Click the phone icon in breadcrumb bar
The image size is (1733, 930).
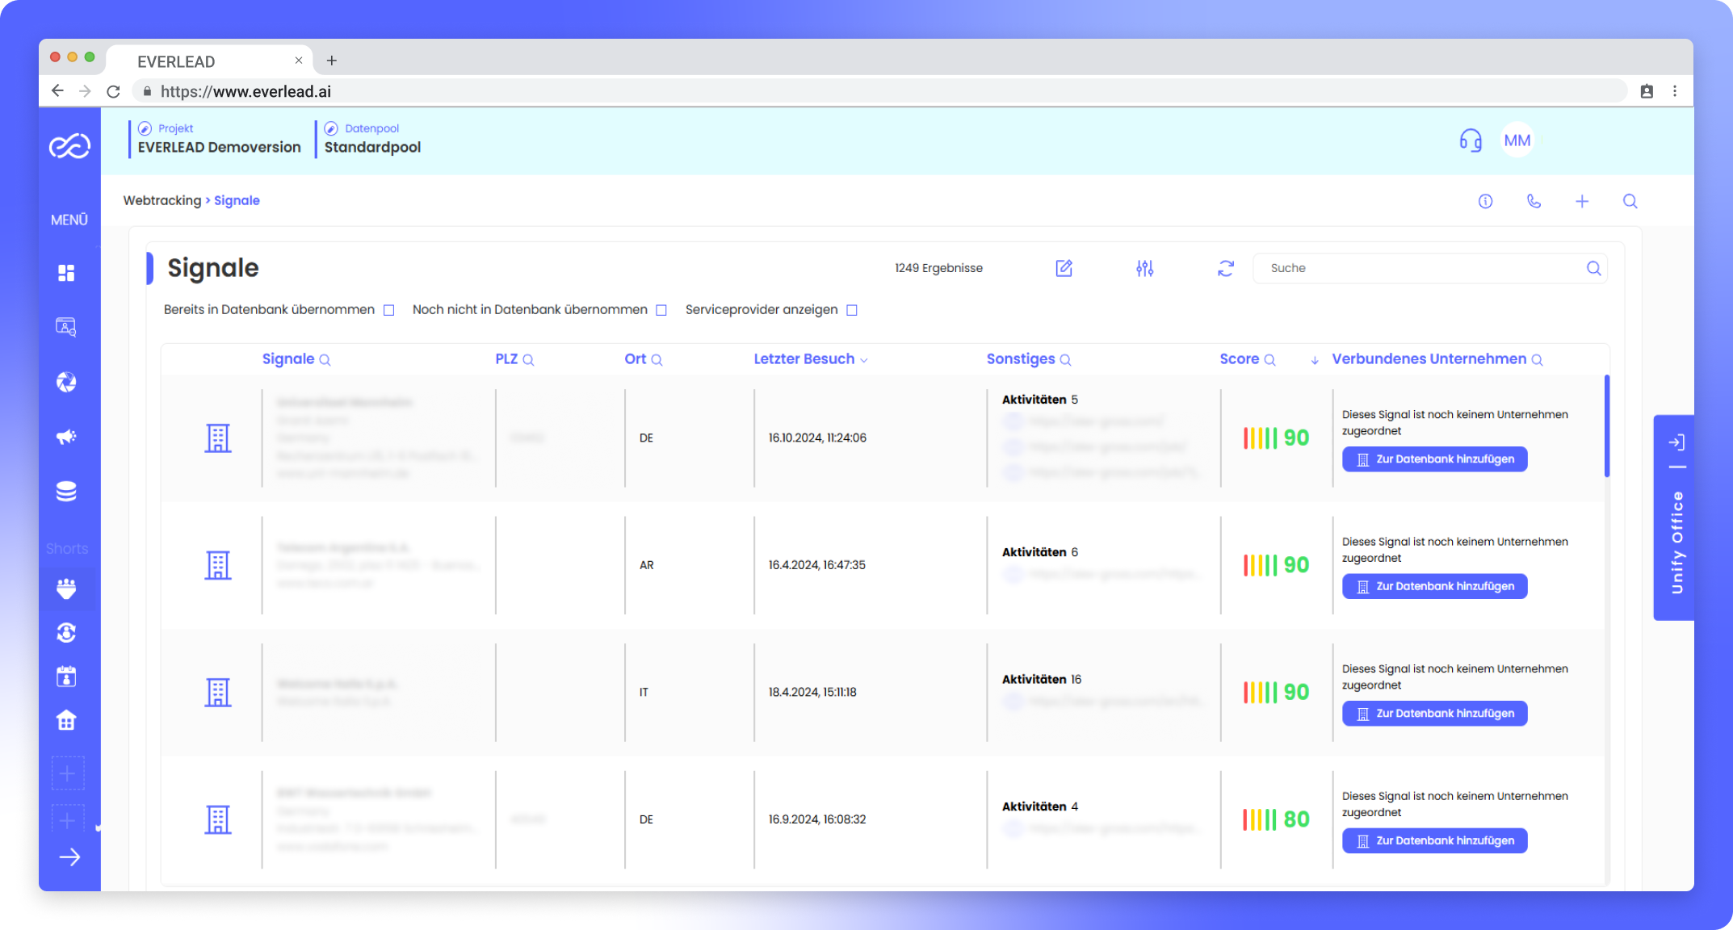(1534, 201)
